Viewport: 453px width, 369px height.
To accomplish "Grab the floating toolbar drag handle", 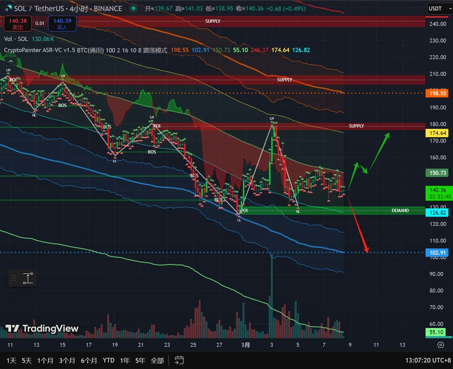I will pyautogui.click(x=13, y=278).
